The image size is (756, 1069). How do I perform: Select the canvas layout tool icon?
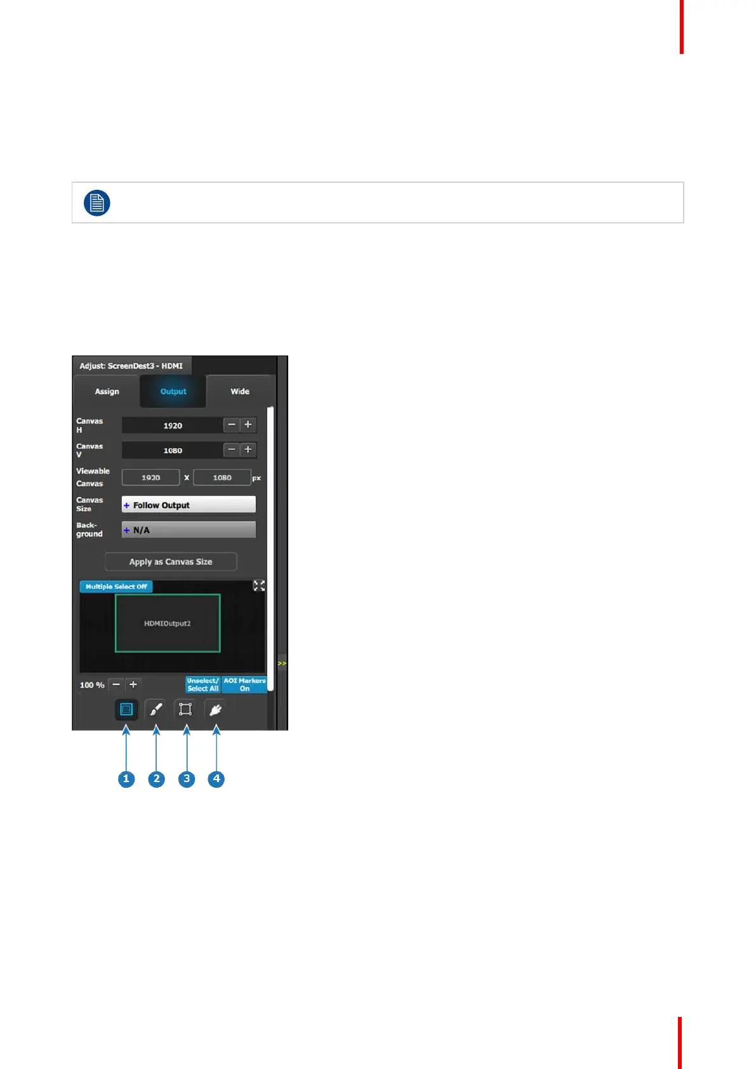126,709
